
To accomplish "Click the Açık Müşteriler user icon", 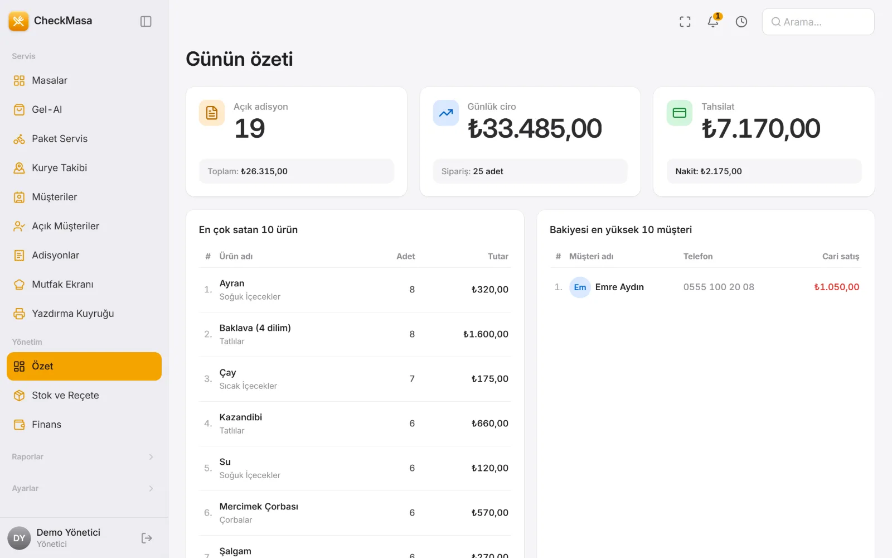I will pos(19,226).
